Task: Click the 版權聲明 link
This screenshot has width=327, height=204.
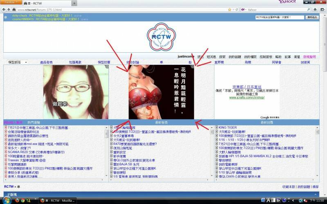Action: click(x=309, y=57)
